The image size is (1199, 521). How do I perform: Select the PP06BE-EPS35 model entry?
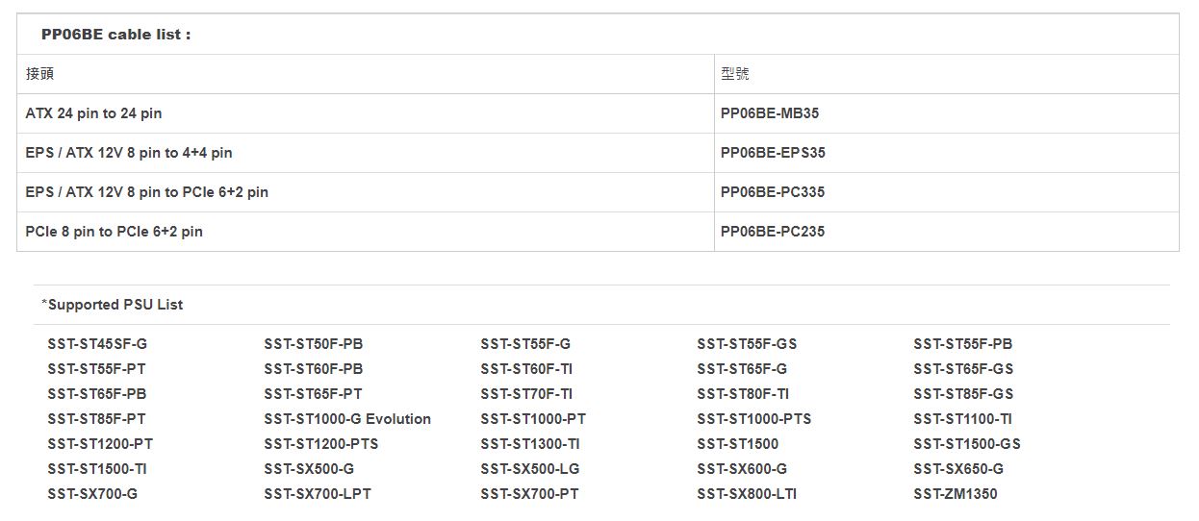[x=773, y=153]
